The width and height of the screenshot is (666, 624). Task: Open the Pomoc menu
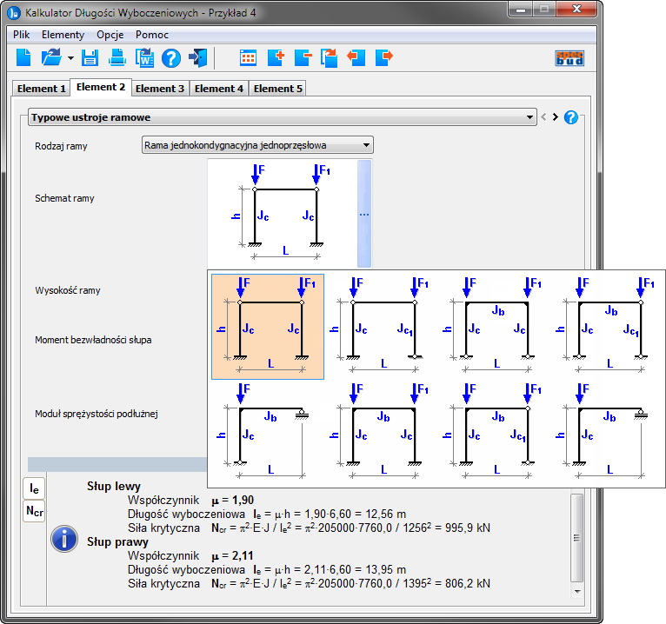click(152, 35)
